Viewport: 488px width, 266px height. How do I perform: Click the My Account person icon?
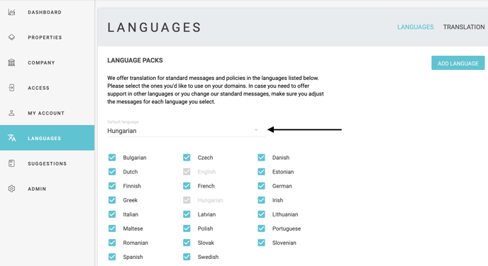[11, 113]
